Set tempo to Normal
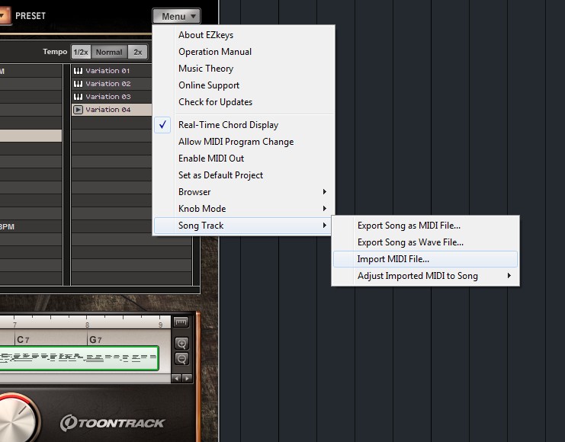 point(109,53)
